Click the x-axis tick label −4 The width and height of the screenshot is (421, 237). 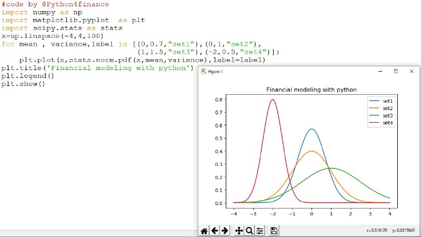(234, 214)
